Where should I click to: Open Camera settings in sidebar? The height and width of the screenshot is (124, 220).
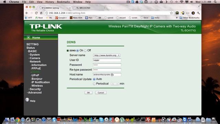pyautogui.click(x=35, y=58)
